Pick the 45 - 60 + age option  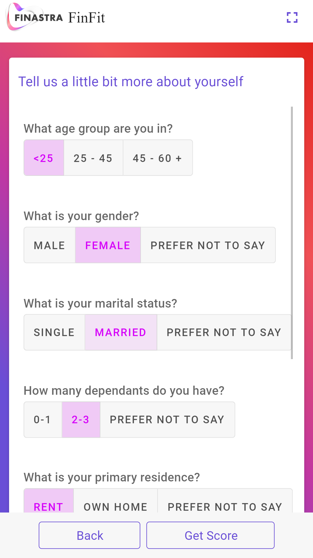(x=158, y=158)
